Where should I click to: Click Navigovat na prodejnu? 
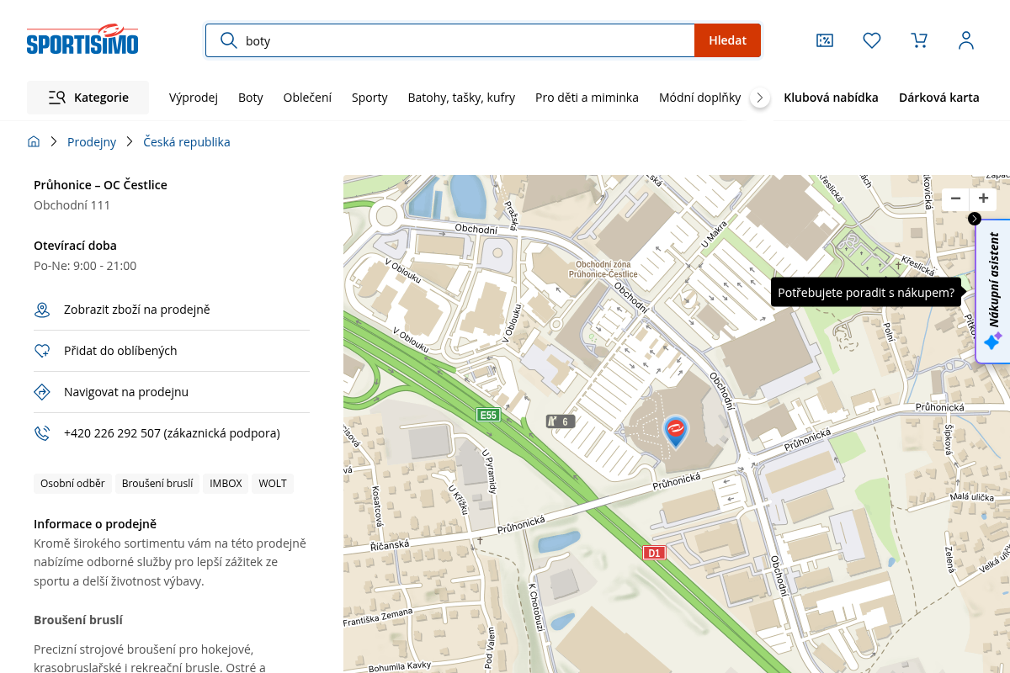point(172,392)
